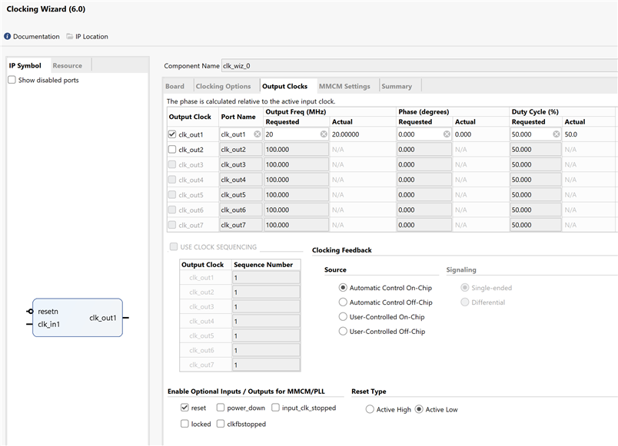Clear the requested duty cycle for clk_out1
Image resolution: width=618 pixels, height=446 pixels.
click(556, 134)
